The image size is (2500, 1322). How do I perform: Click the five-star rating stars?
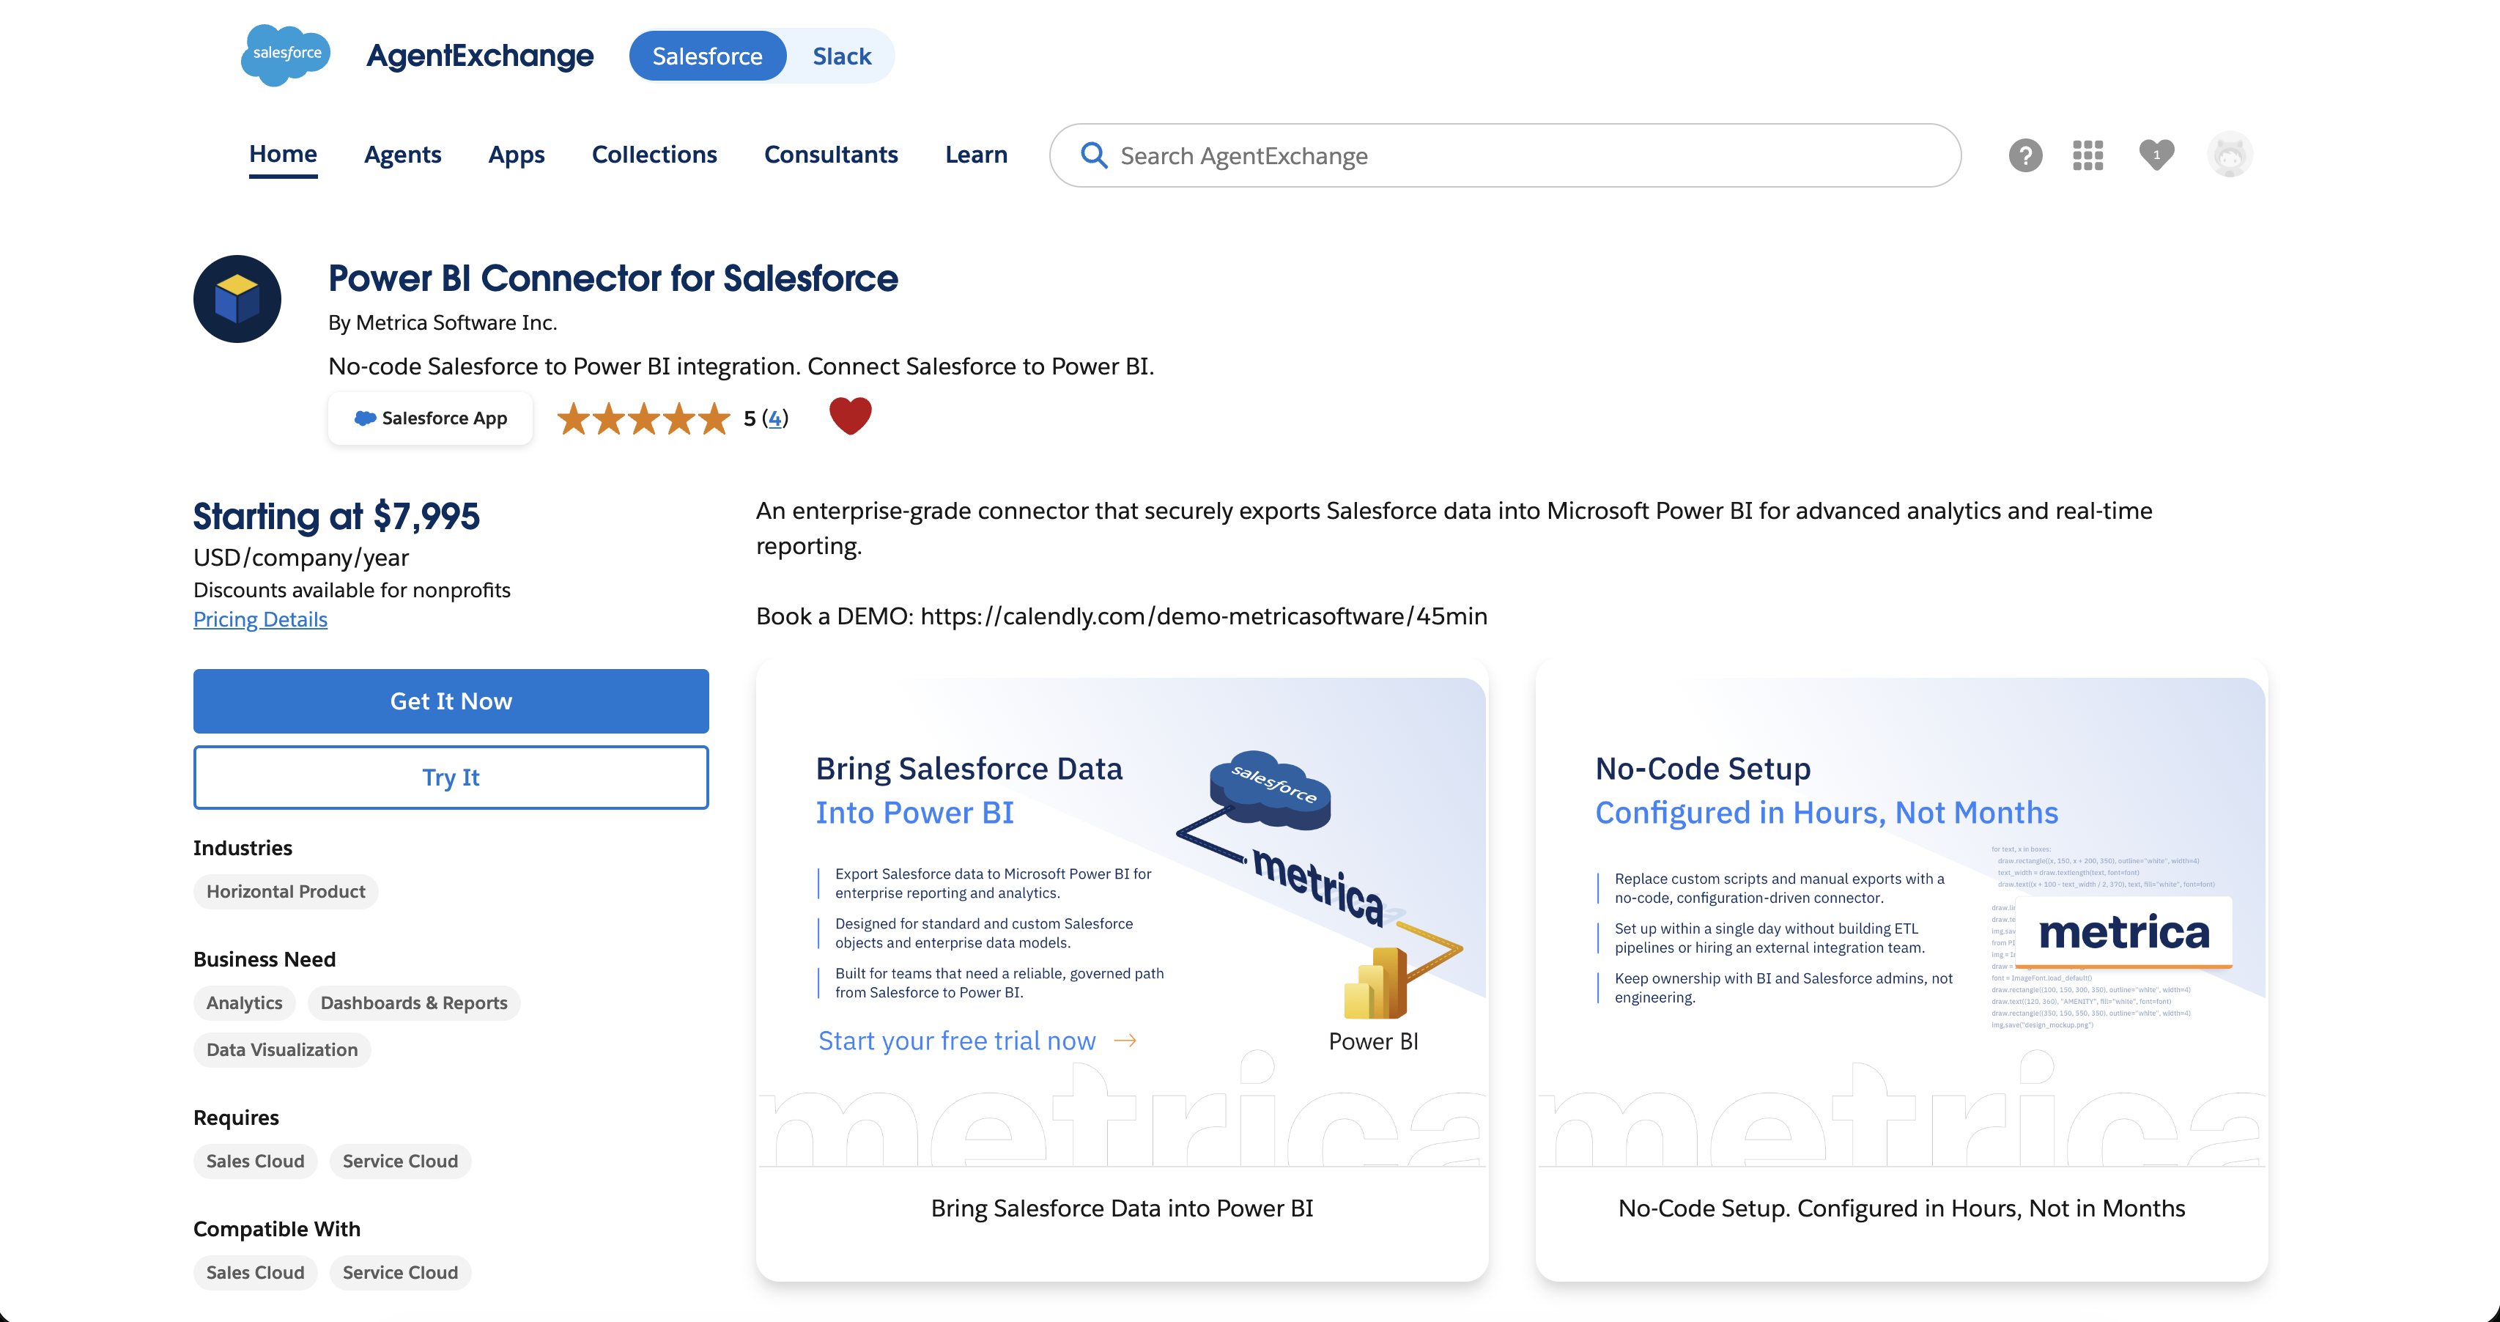[643, 418]
